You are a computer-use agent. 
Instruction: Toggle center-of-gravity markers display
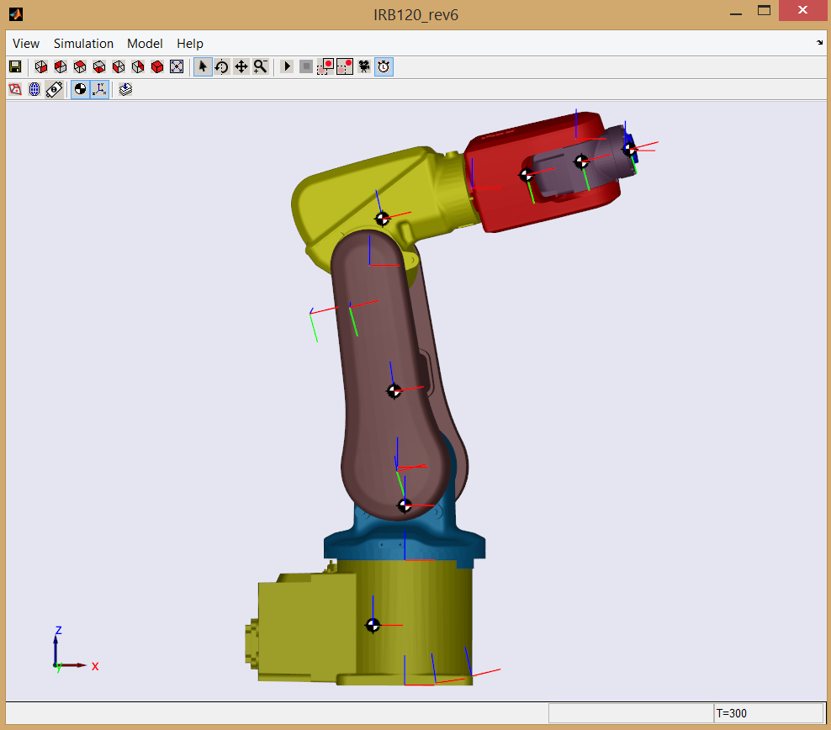80,89
